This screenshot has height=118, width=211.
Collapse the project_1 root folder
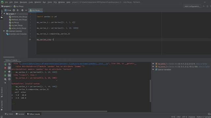[4, 14]
